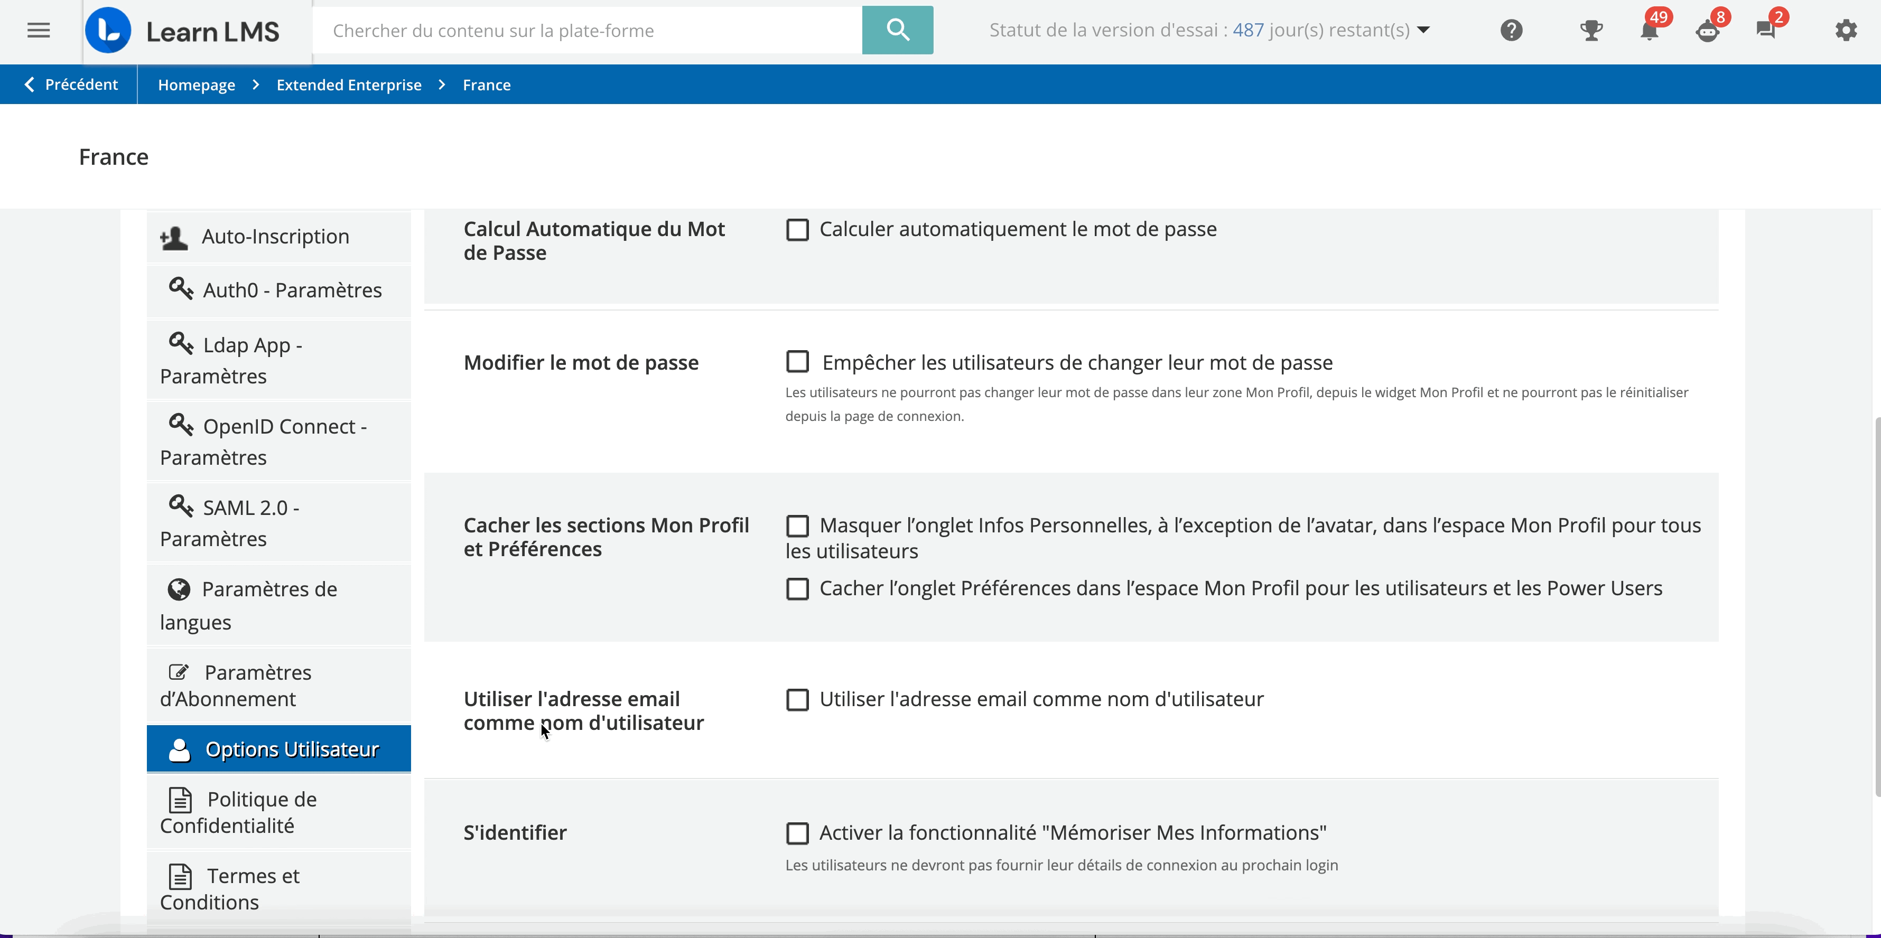Viewport: 1881px width, 938px height.
Task: Check Cacher l'onglet Préférences option
Action: (x=797, y=589)
